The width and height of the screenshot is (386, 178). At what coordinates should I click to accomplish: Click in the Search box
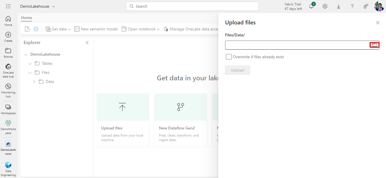[x=192, y=6]
